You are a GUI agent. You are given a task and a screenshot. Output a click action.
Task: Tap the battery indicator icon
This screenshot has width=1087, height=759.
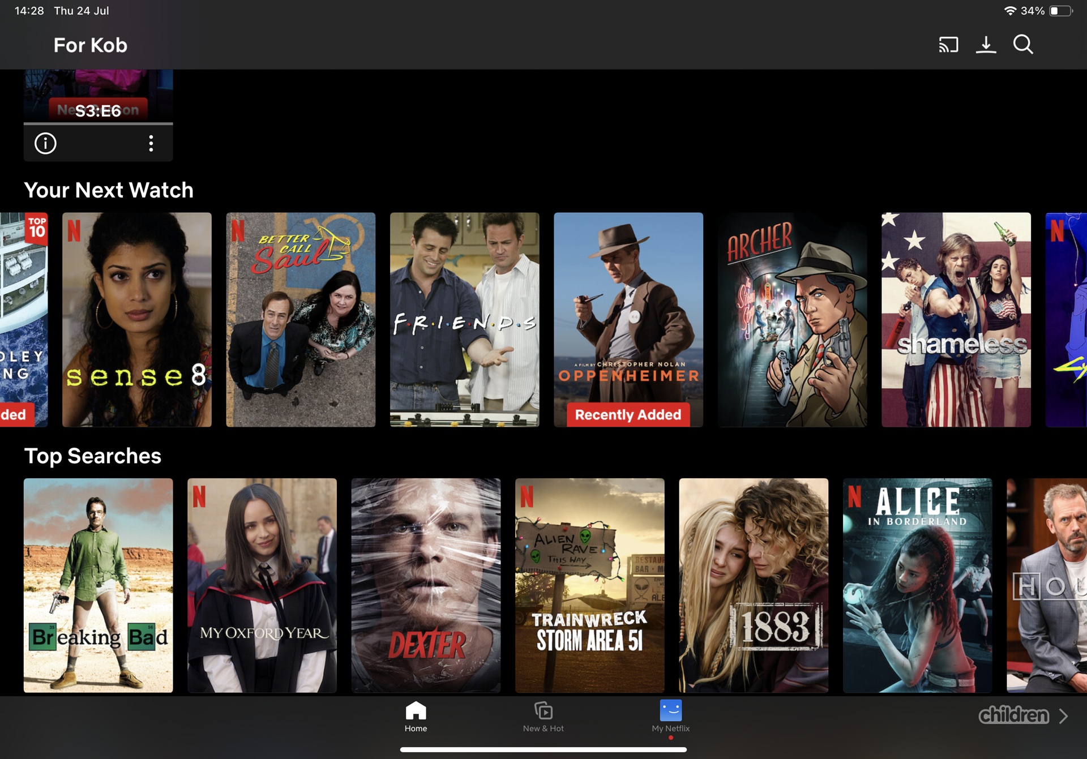(x=1060, y=11)
